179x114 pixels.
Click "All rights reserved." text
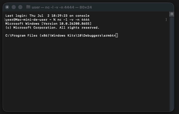tap(79, 28)
